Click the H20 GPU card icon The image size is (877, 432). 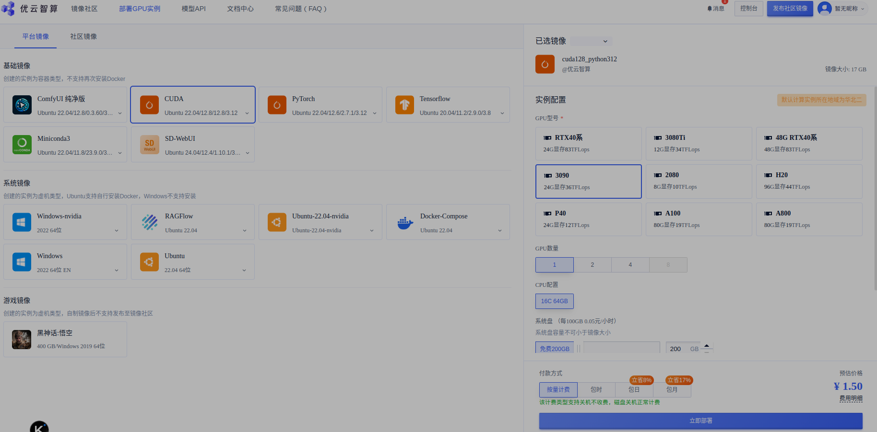[x=768, y=175]
